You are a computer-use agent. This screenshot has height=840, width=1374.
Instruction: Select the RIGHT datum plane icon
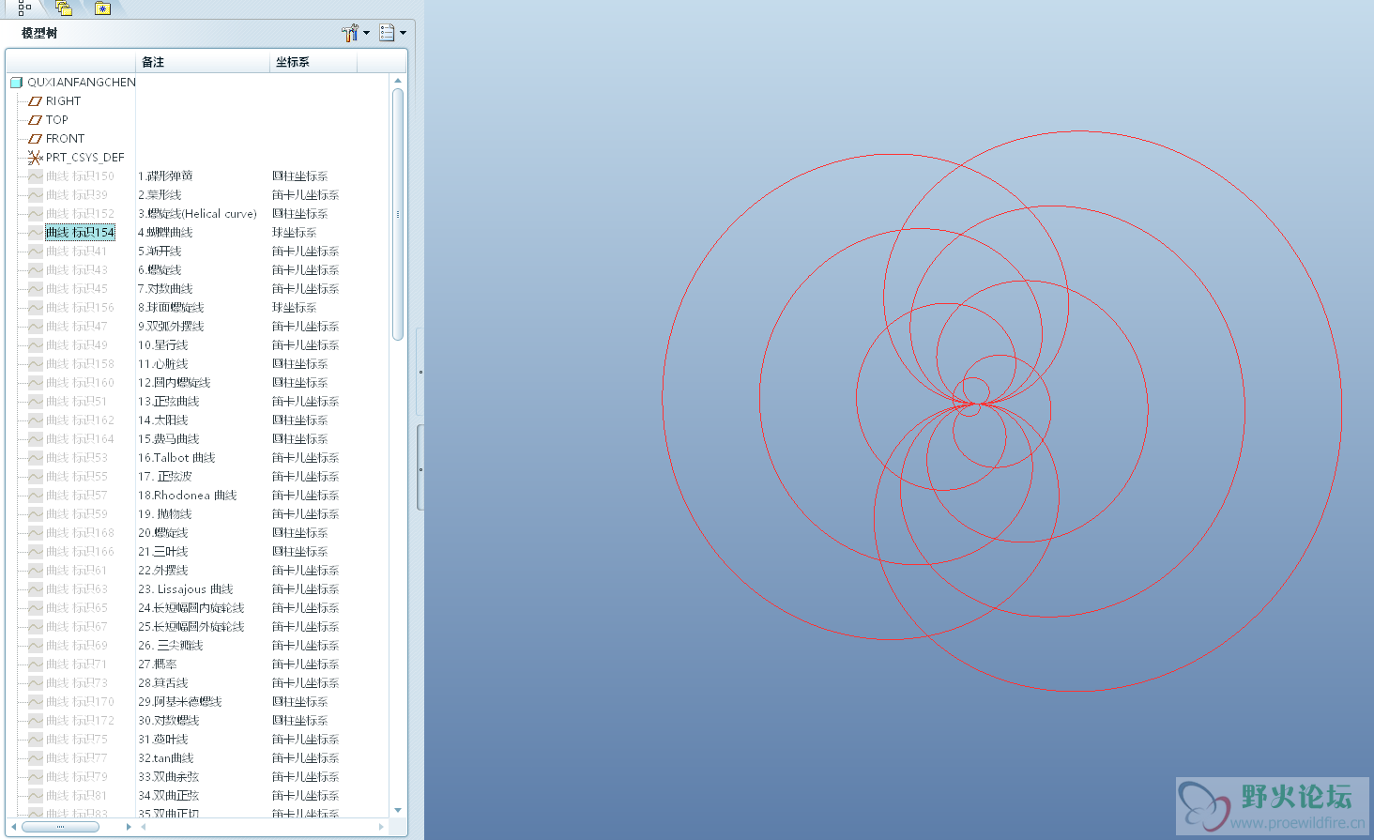coord(36,101)
